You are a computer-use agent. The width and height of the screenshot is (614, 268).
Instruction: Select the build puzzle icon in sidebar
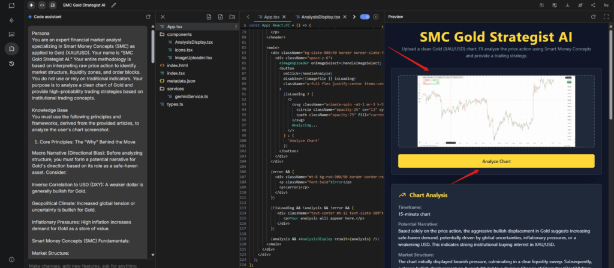click(x=11, y=49)
